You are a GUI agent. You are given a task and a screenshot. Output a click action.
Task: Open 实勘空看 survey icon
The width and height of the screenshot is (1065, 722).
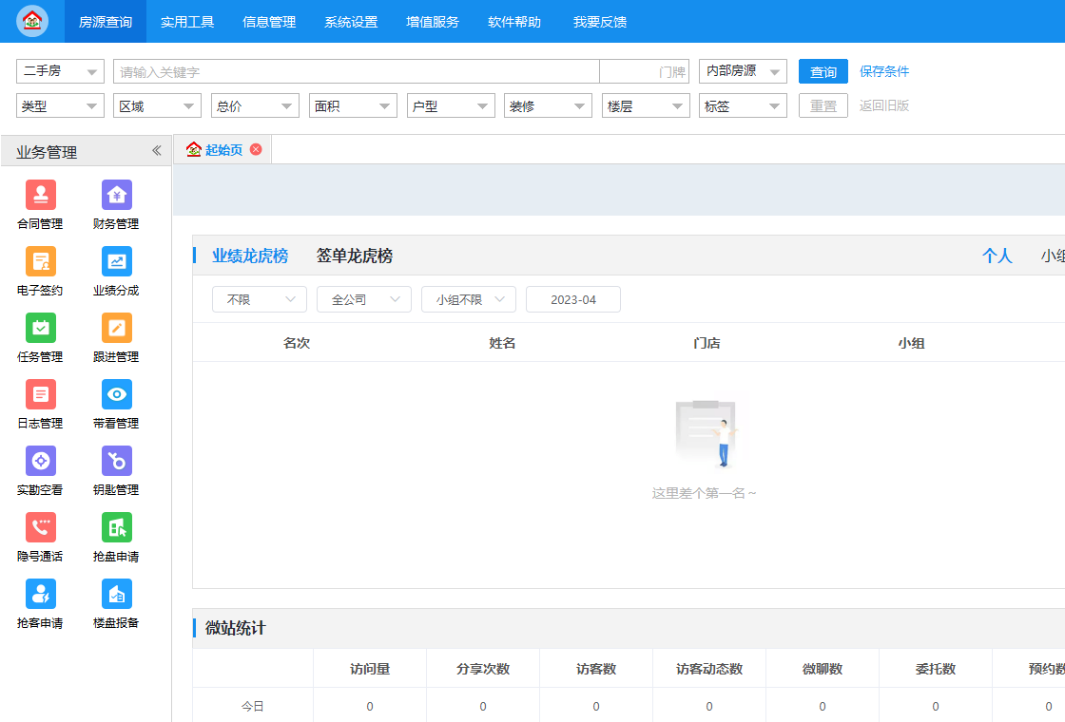point(41,462)
